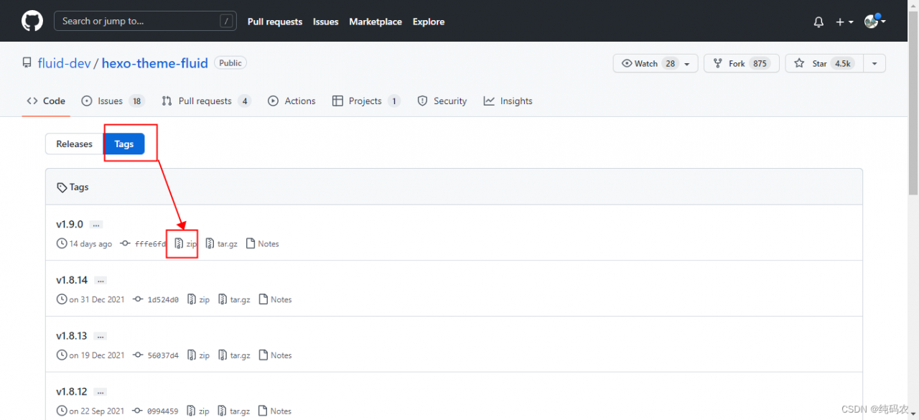This screenshot has height=420, width=919.
Task: Expand the ellipsis next to v1.9.0
Action: point(96,225)
